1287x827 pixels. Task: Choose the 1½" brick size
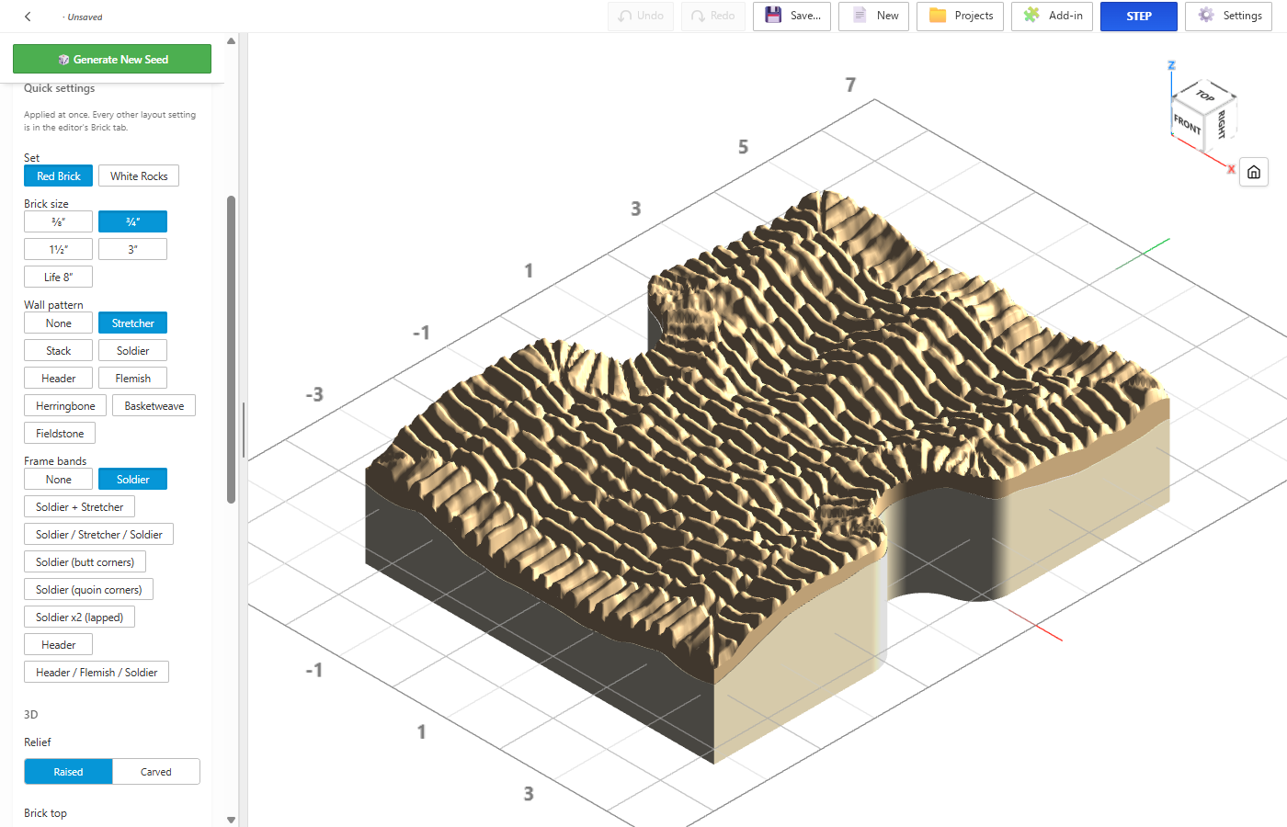59,250
